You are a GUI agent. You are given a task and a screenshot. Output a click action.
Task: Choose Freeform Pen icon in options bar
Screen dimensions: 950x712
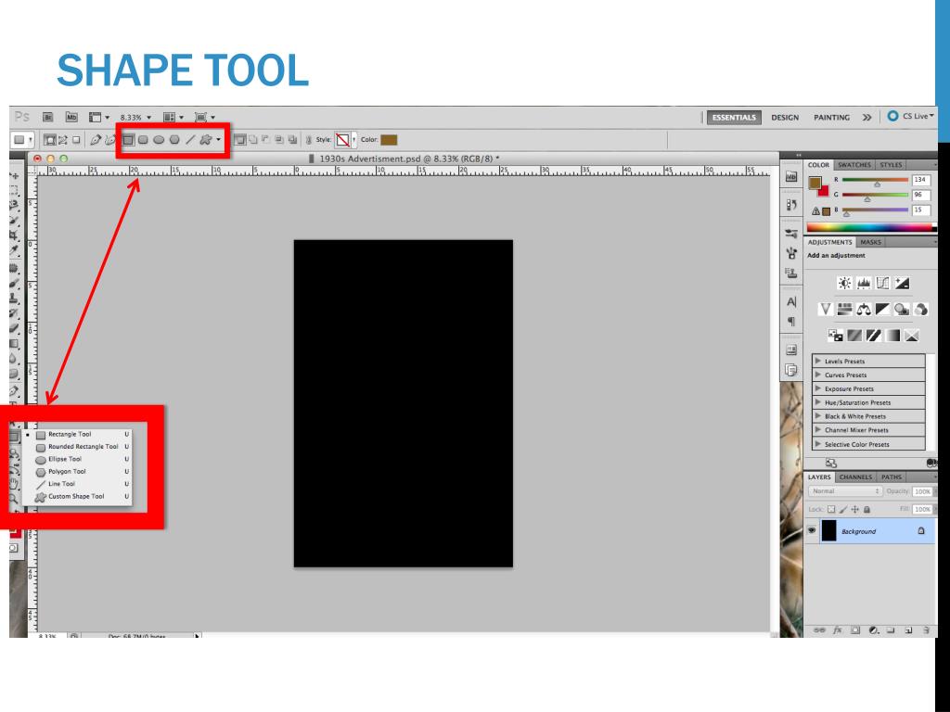(109, 140)
